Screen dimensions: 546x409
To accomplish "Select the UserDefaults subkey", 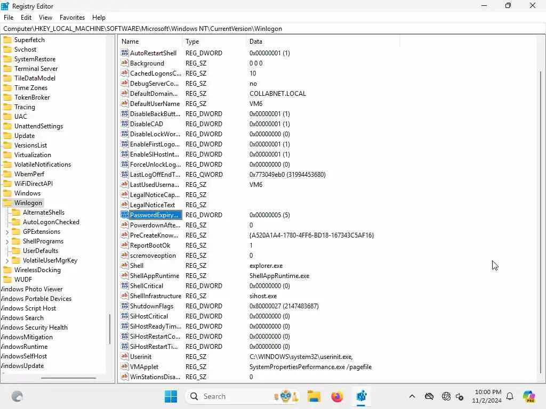I will [x=41, y=251].
